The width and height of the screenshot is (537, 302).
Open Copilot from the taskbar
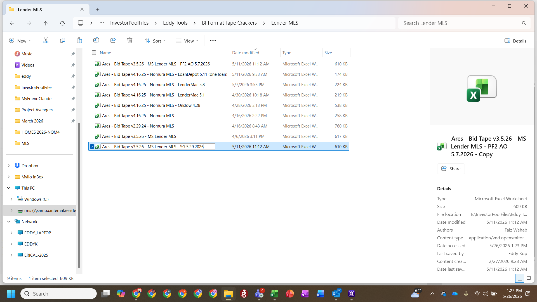121,294
